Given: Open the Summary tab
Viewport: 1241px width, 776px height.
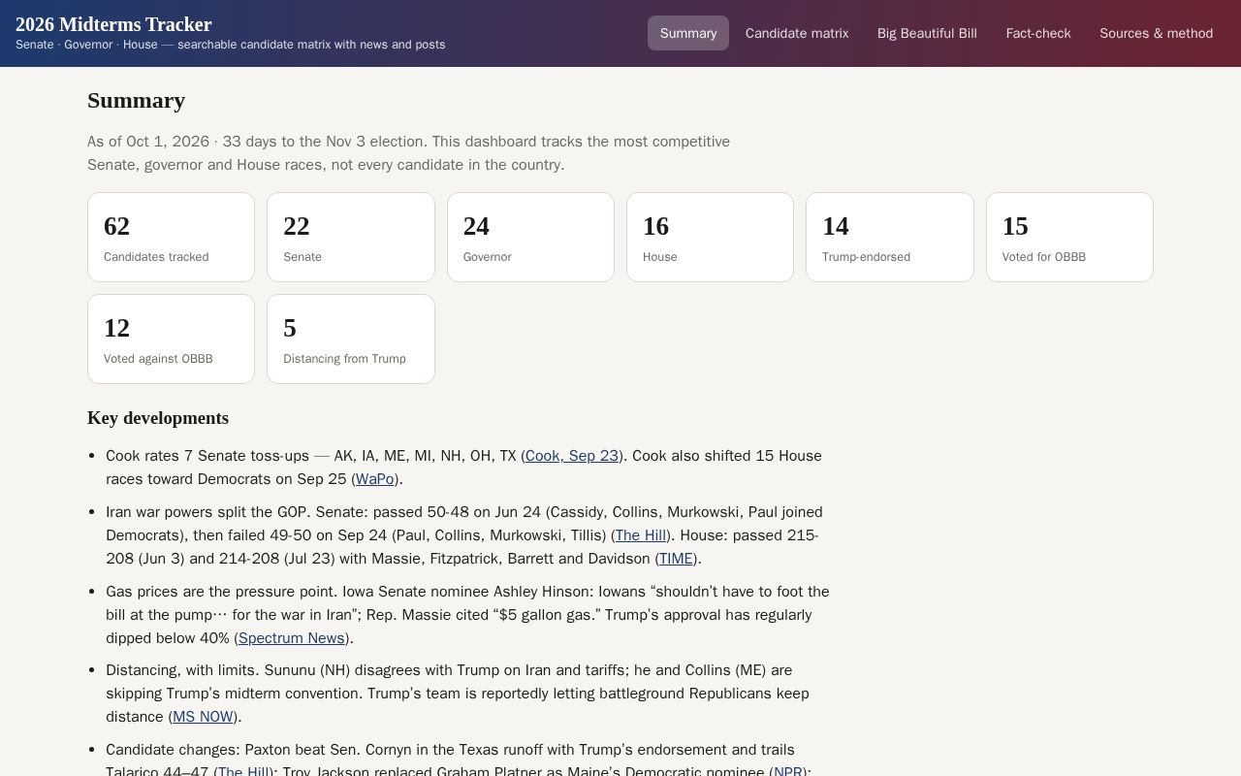Looking at the screenshot, I should click(688, 33).
